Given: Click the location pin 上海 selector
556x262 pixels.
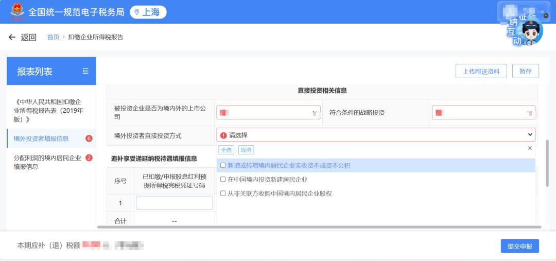Looking at the screenshot, I should tap(148, 12).
